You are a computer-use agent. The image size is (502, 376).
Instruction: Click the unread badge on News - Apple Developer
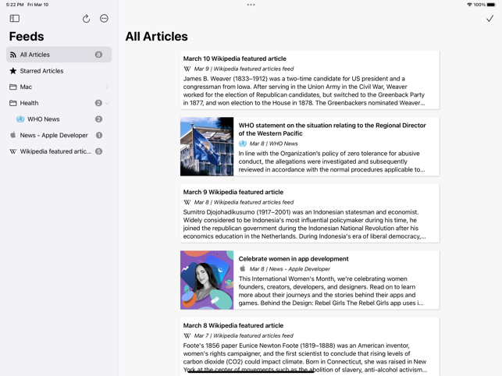pyautogui.click(x=99, y=135)
